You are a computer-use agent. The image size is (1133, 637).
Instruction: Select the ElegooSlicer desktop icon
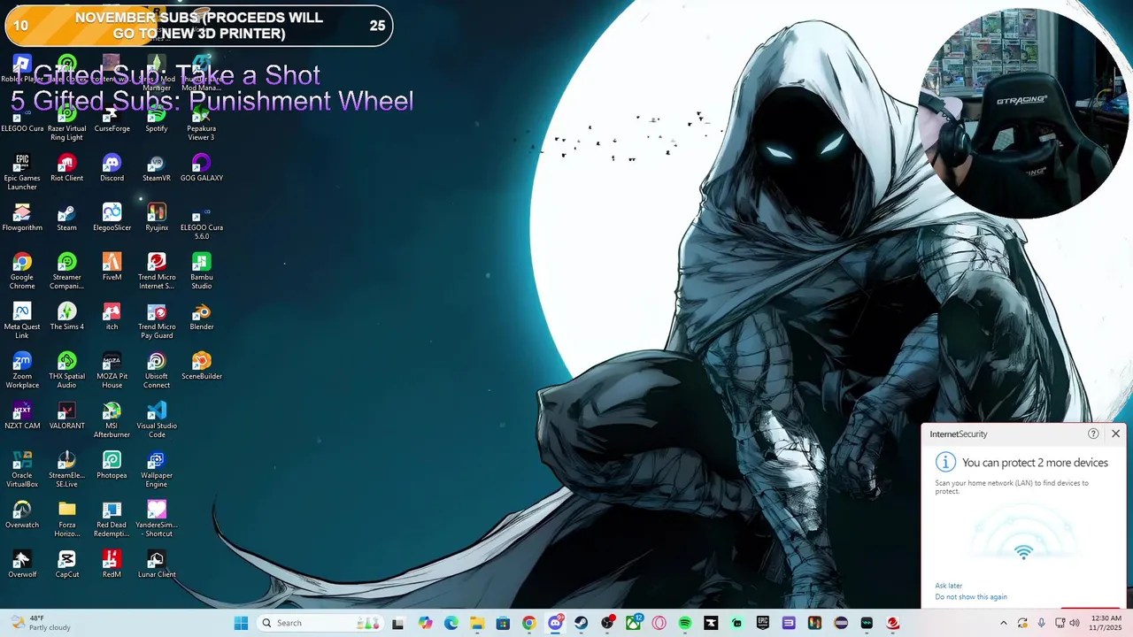pyautogui.click(x=112, y=218)
